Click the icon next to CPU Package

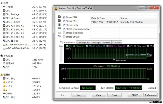click(4, 14)
